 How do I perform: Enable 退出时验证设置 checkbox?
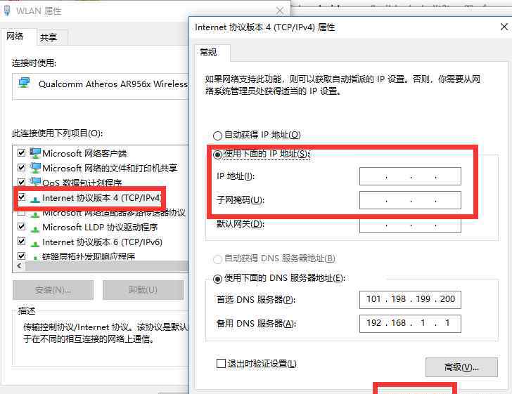coord(222,364)
